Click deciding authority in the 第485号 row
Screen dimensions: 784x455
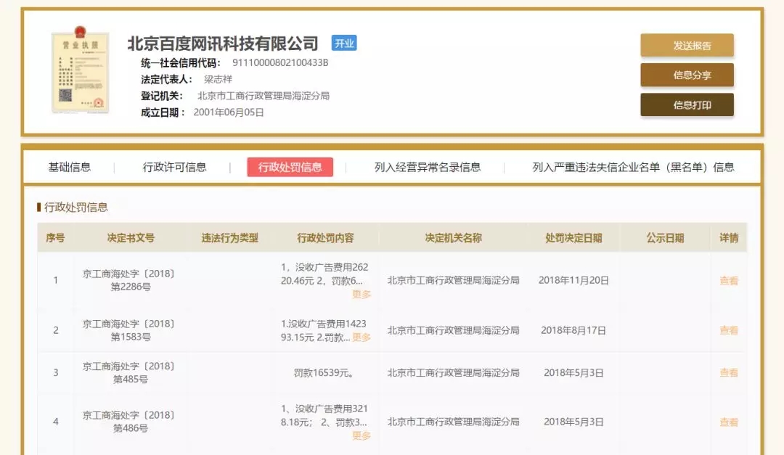pyautogui.click(x=454, y=372)
